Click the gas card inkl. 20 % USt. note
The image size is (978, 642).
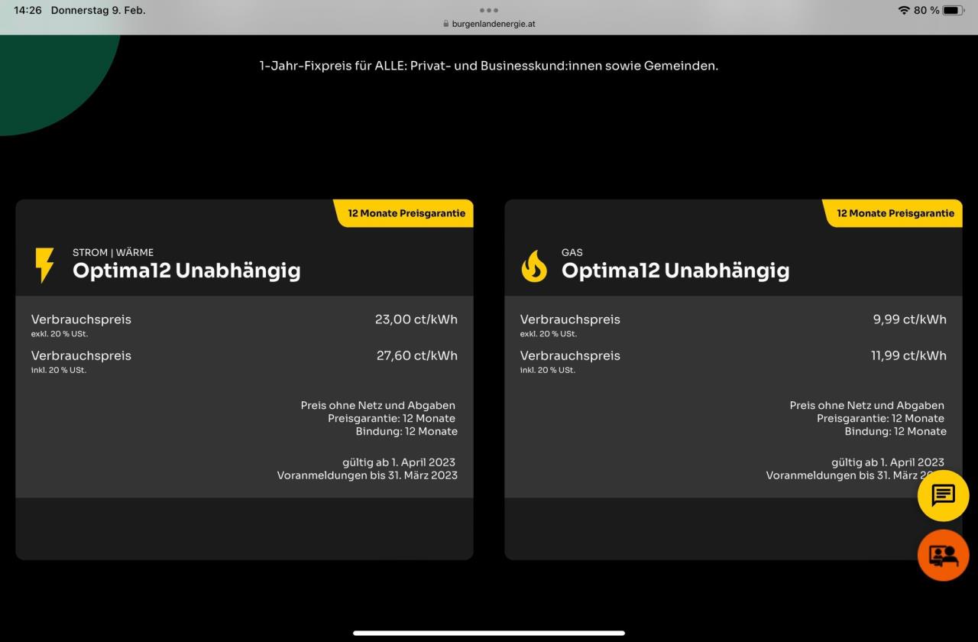point(548,370)
